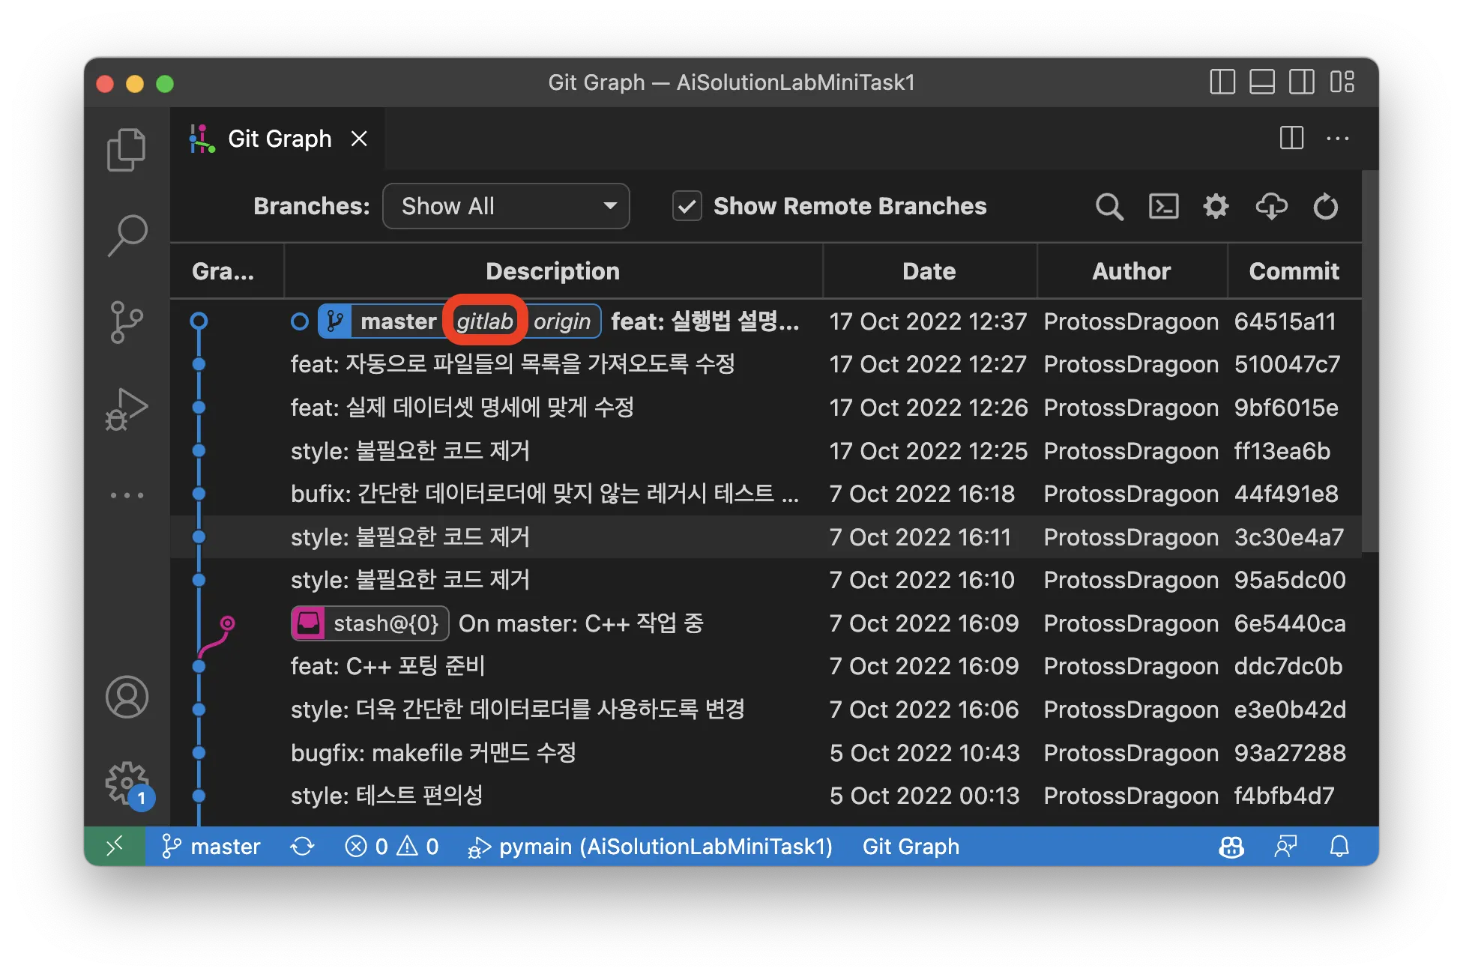Expand additional views ellipsis in activity bar
This screenshot has width=1463, height=977.
pyautogui.click(x=127, y=495)
